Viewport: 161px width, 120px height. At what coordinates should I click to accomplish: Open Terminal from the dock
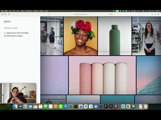(x=76, y=107)
